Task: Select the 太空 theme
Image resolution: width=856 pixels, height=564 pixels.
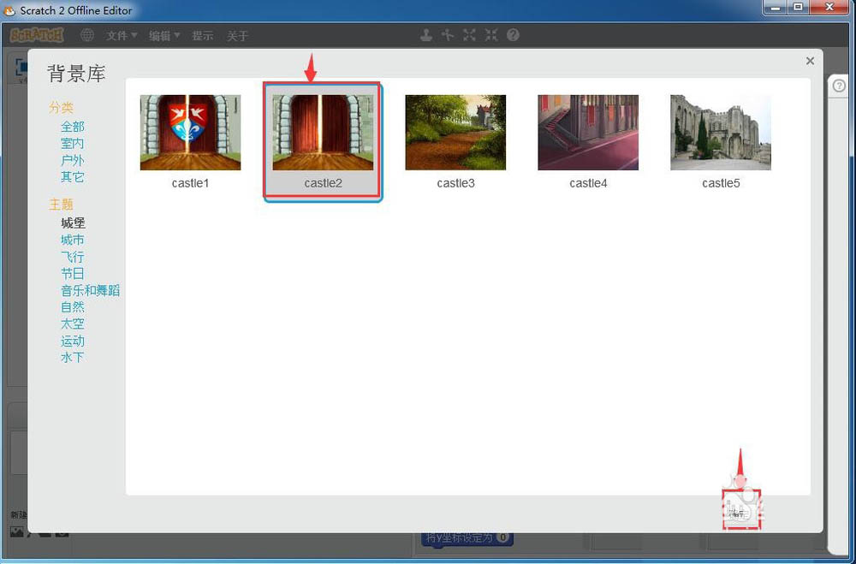Action: click(x=73, y=324)
